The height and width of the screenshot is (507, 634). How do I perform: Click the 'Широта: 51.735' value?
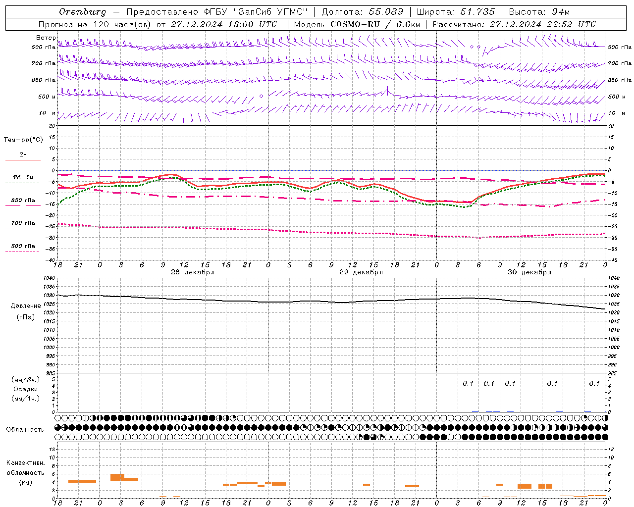456,12
